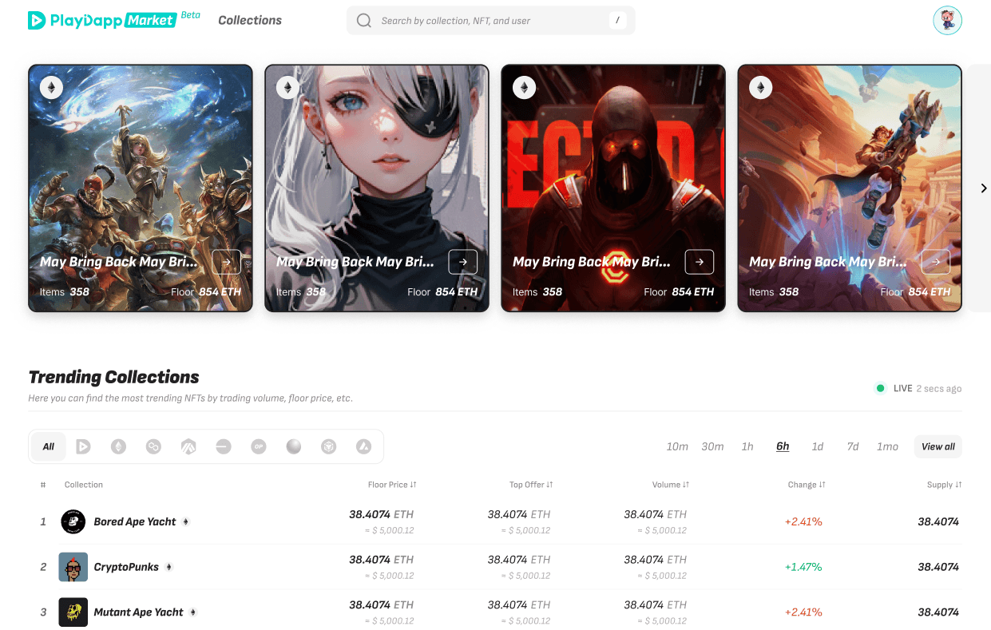The image size is (991, 630).
Task: Filter by the circle-with-line chain icon
Action: [224, 446]
